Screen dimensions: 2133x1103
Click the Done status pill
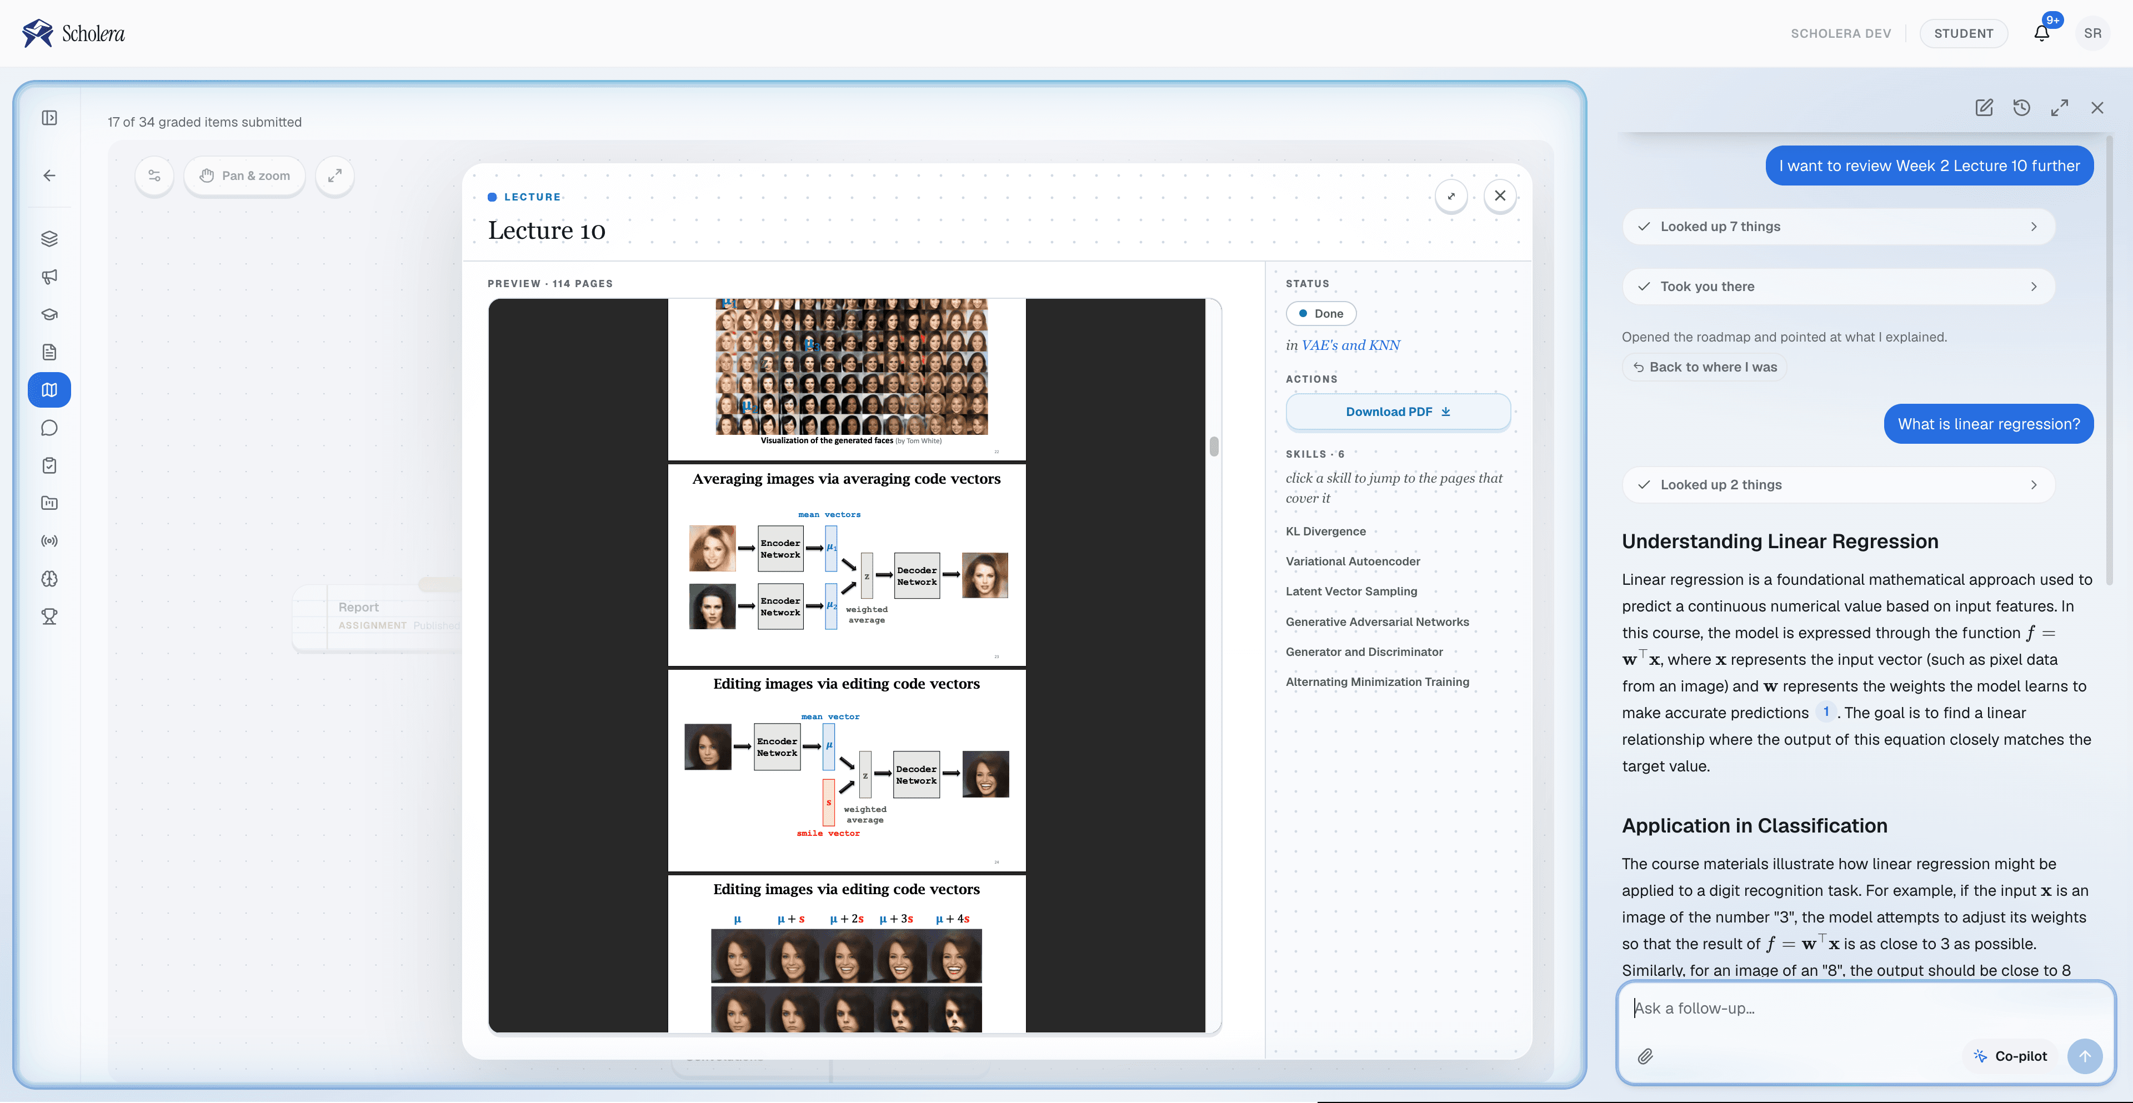[1321, 314]
